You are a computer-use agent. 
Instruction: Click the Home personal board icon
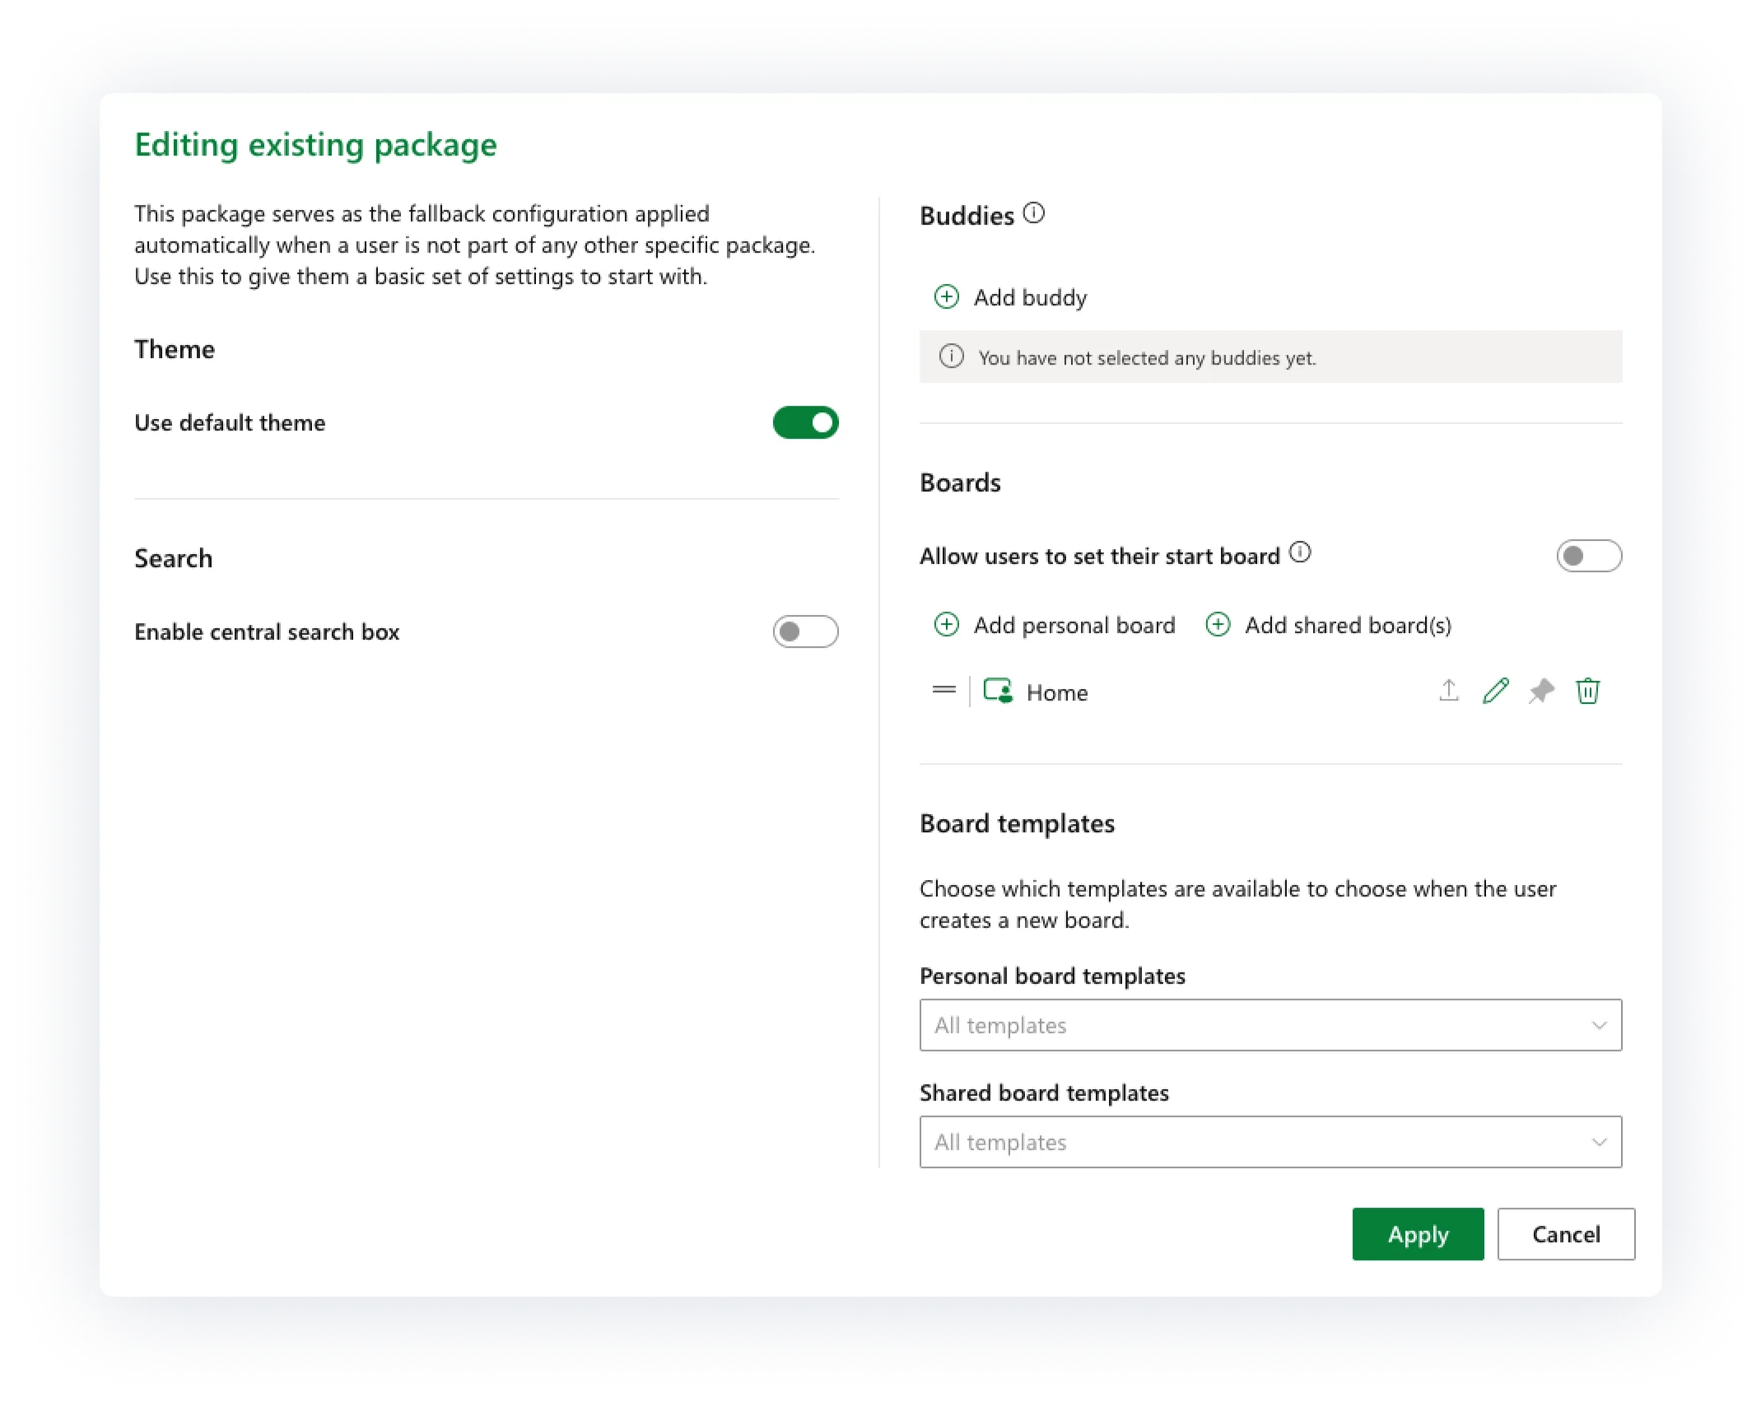click(x=998, y=691)
